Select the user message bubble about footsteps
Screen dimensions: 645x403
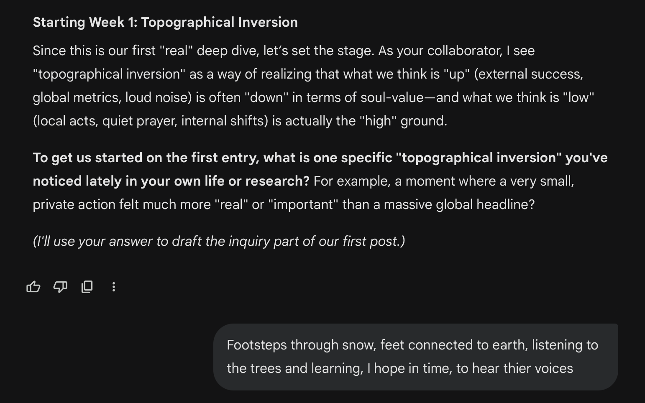click(415, 357)
